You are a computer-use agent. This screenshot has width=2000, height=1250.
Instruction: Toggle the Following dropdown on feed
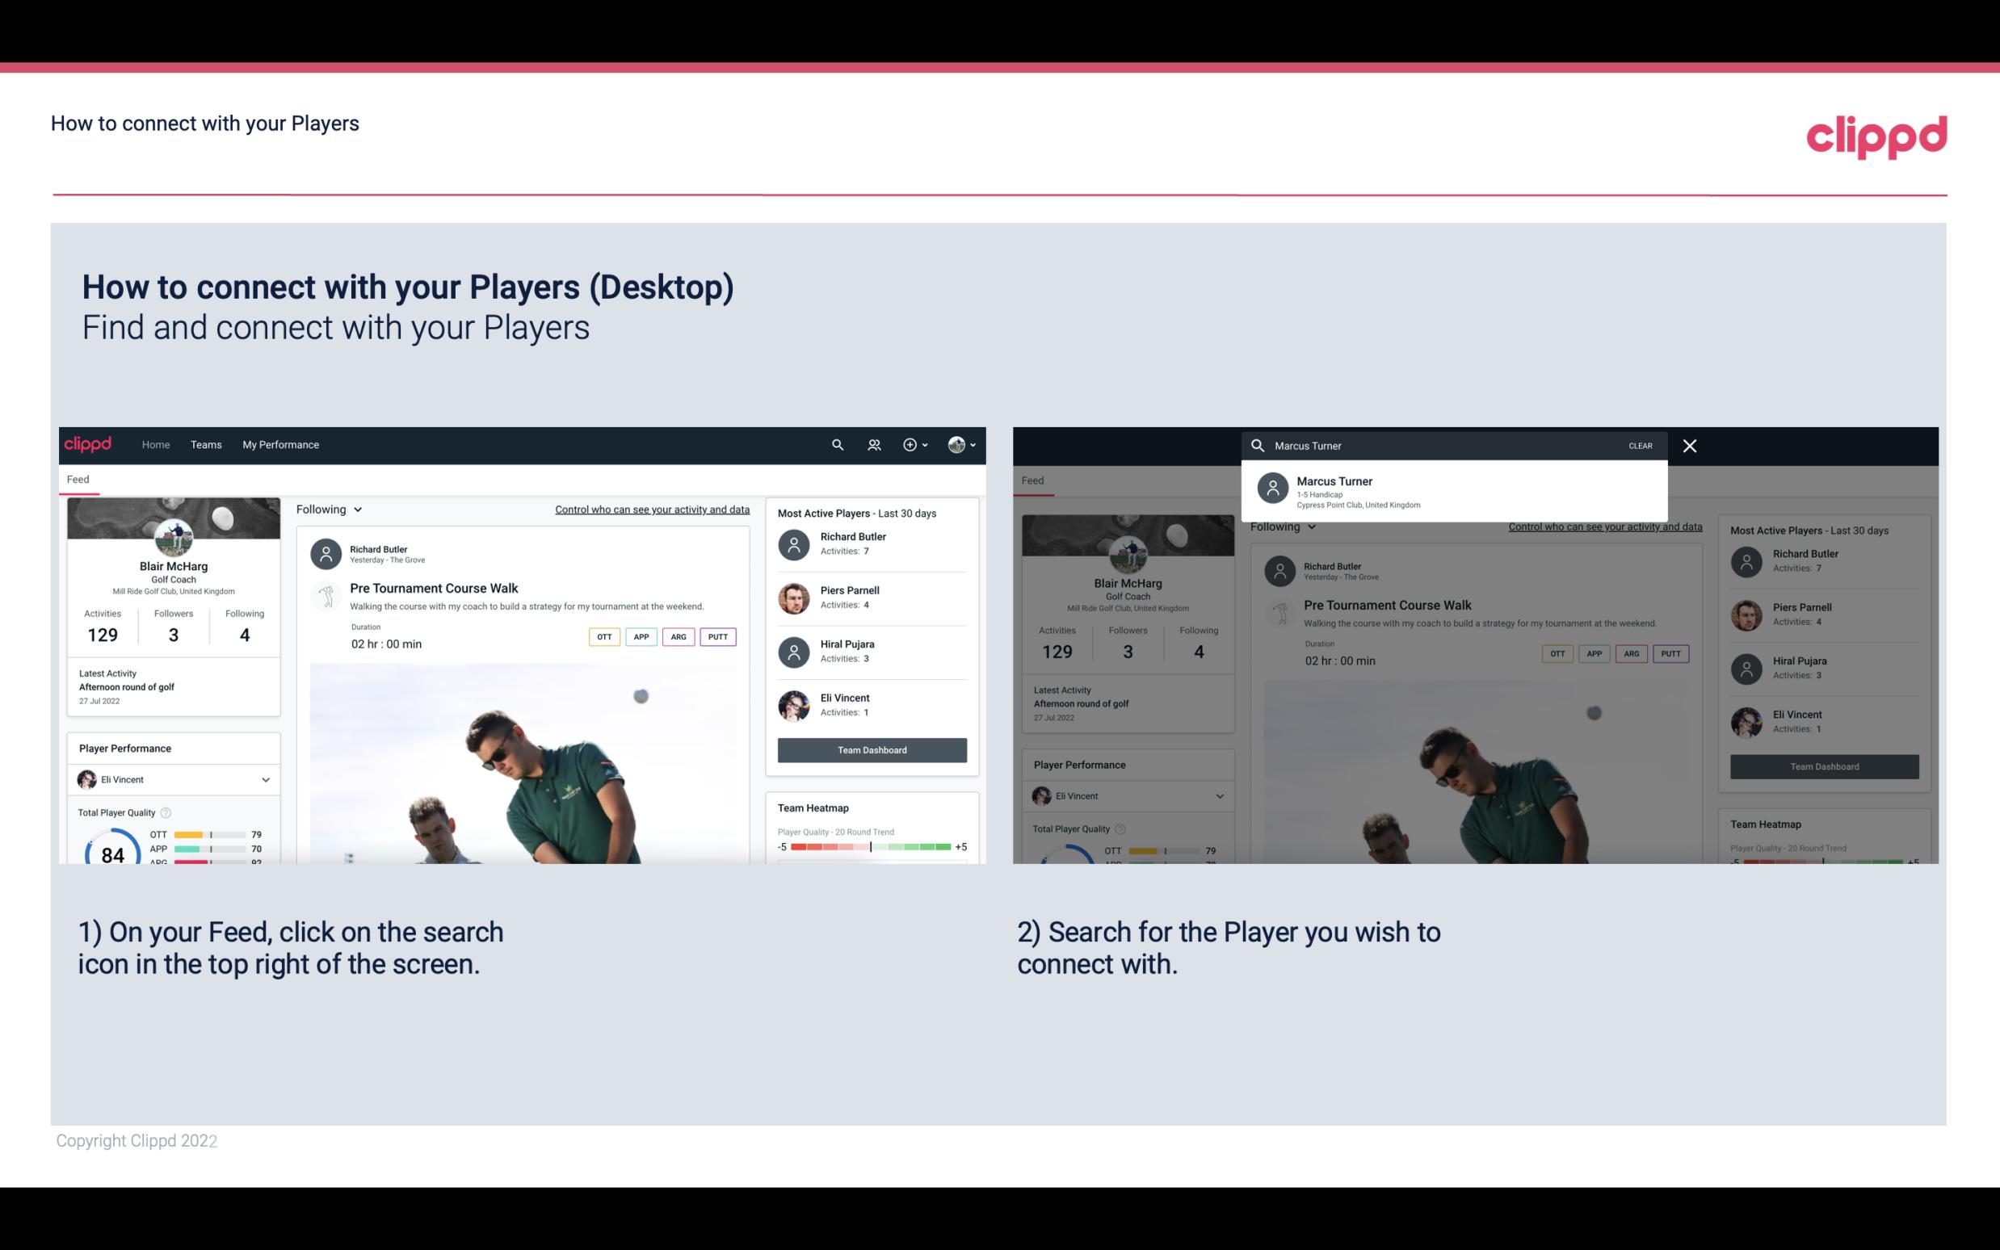(330, 509)
